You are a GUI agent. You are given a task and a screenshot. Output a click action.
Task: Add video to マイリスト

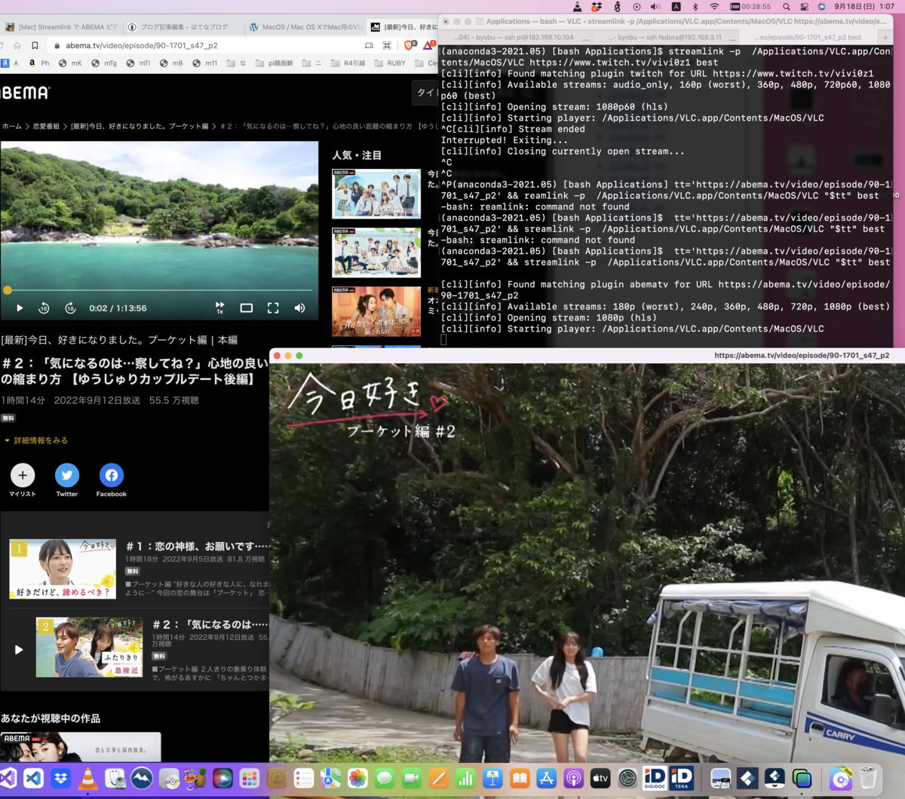(23, 475)
